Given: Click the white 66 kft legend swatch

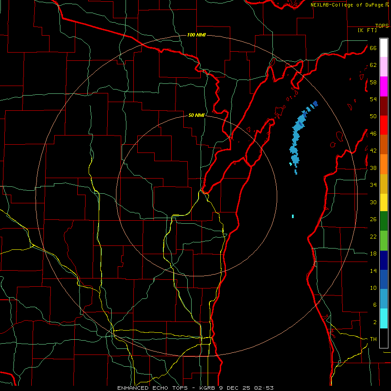Looking at the screenshot, I should 384,48.
